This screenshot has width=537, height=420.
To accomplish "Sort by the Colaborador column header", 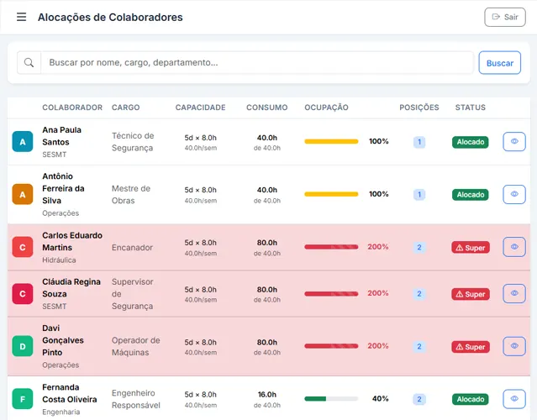I will (x=72, y=108).
